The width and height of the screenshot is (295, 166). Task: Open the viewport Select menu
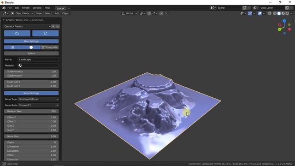[48, 13]
